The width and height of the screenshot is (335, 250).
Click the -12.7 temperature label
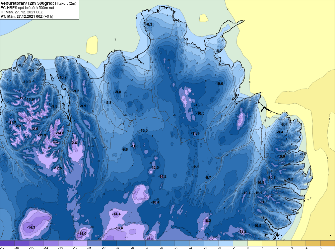click(20, 126)
